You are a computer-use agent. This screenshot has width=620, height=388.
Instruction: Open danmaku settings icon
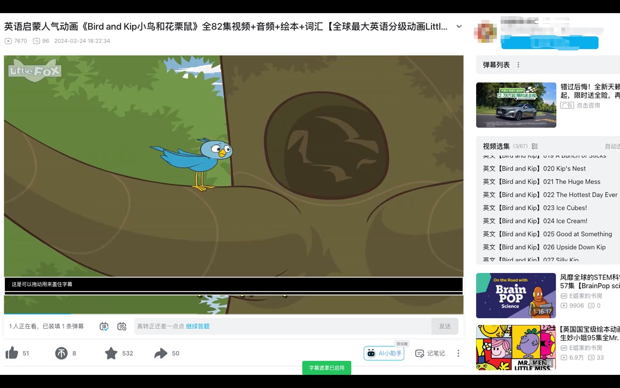pos(122,326)
